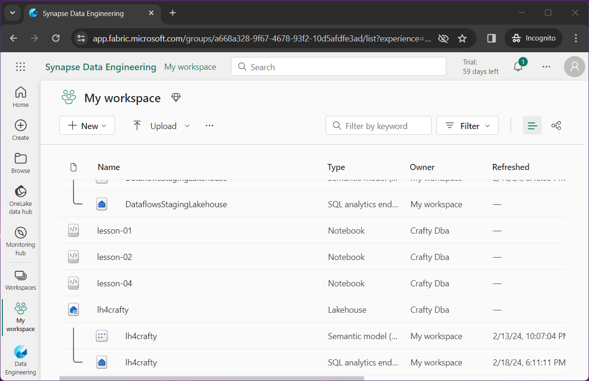Open the app launcher grid icon
This screenshot has width=589, height=381.
point(20,67)
